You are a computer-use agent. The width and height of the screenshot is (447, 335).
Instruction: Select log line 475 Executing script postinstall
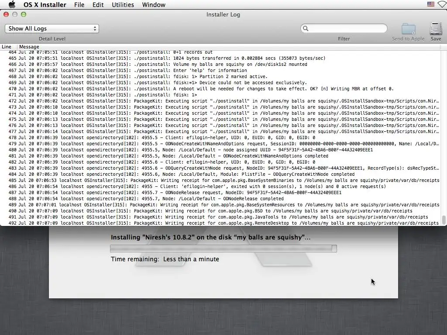[x=220, y=120]
